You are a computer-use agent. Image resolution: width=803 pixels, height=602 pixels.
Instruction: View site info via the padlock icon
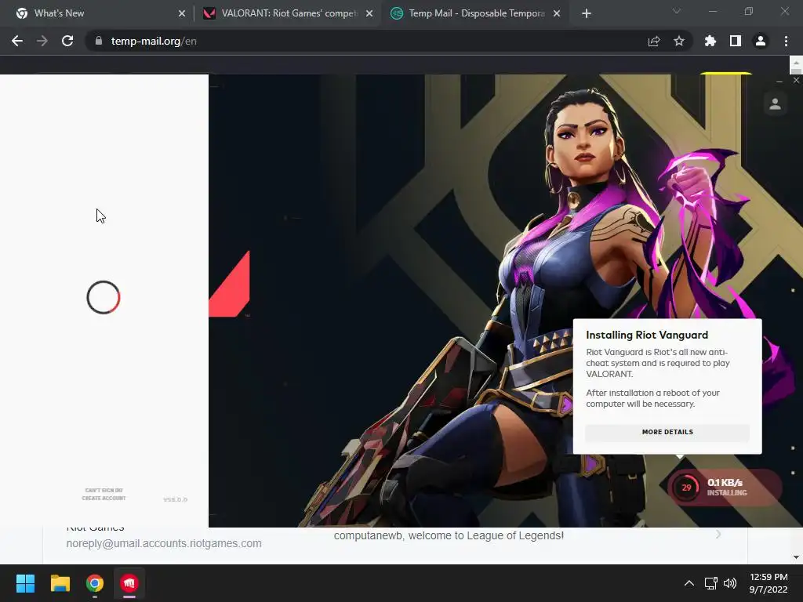click(x=99, y=41)
